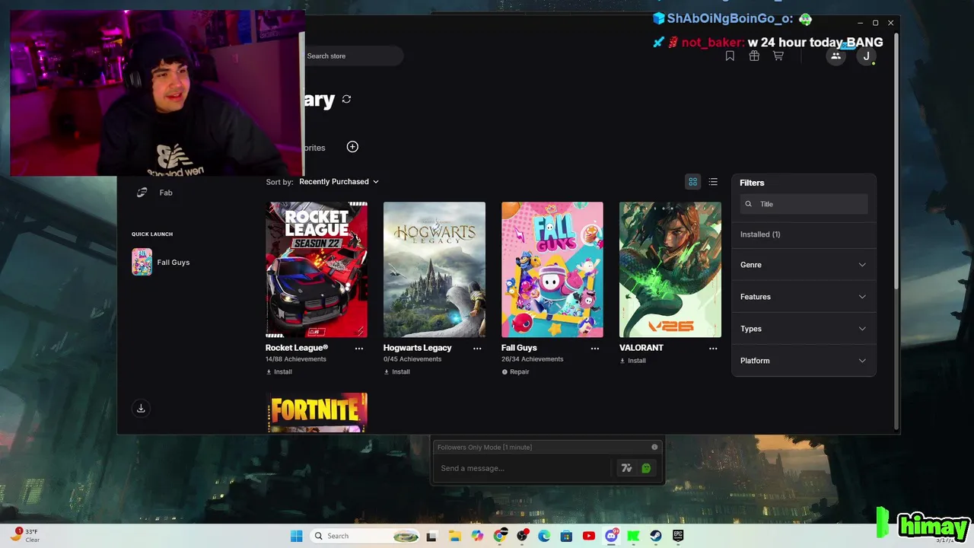This screenshot has height=548, width=974.
Task: Open Discord from the taskbar
Action: pyautogui.click(x=611, y=536)
